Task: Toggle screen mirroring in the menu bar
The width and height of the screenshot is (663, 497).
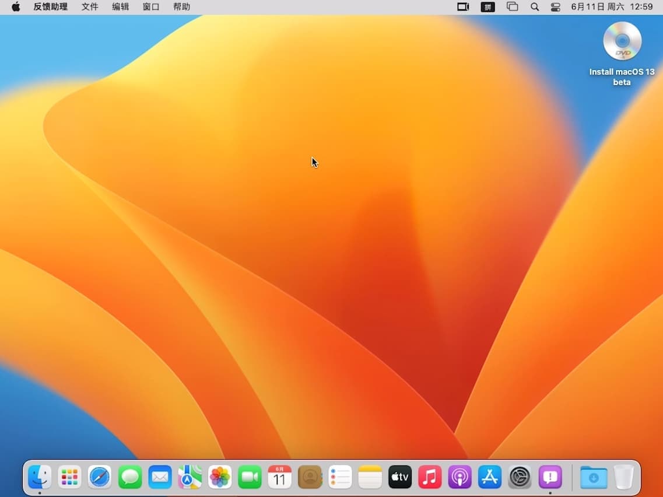Action: click(x=462, y=6)
